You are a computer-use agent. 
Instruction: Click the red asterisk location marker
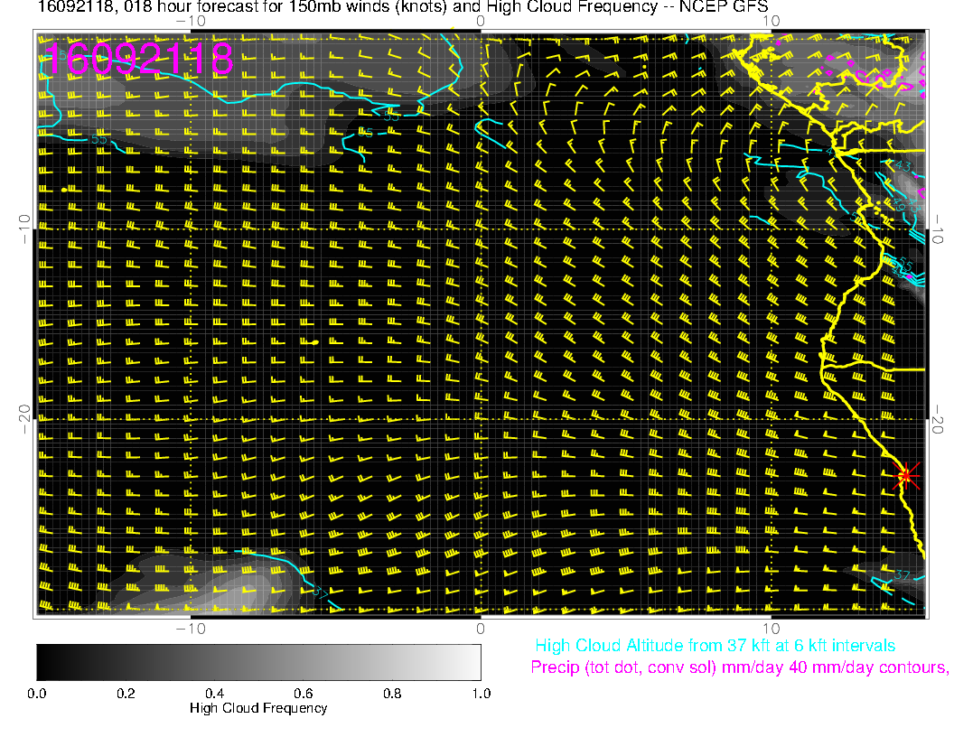[x=905, y=475]
